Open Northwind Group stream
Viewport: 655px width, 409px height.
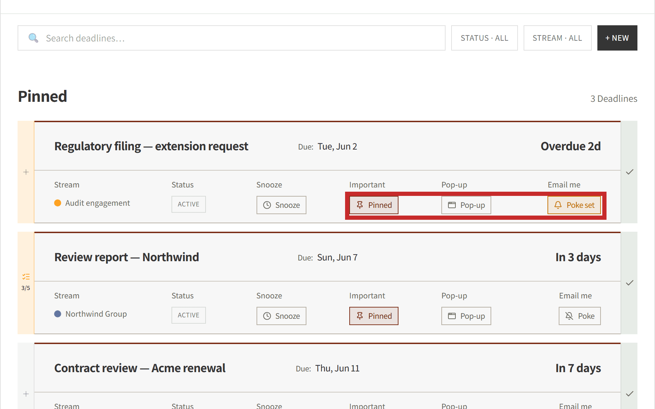[96, 314]
